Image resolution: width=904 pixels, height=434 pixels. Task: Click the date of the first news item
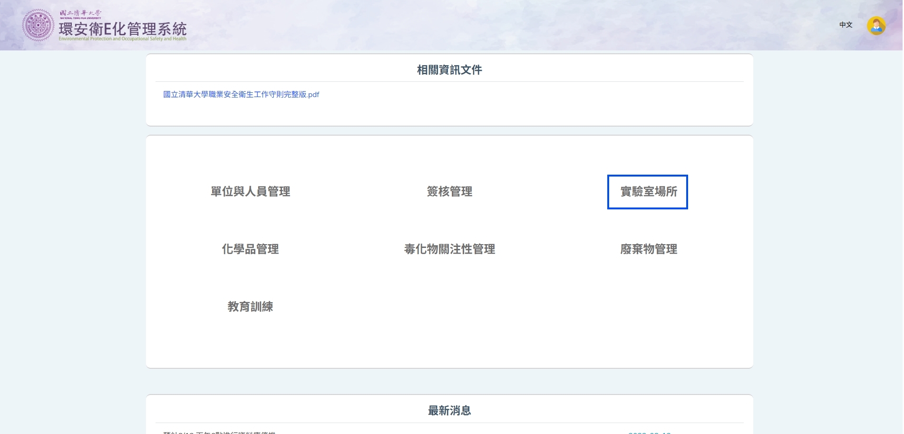(x=649, y=432)
